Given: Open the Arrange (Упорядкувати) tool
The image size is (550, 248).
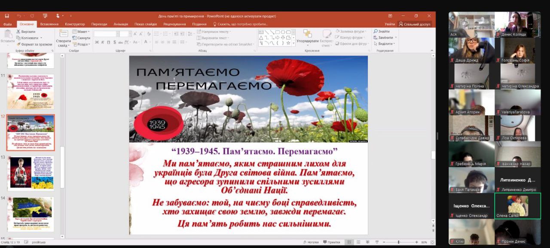Looking at the screenshot, I should coord(307,36).
